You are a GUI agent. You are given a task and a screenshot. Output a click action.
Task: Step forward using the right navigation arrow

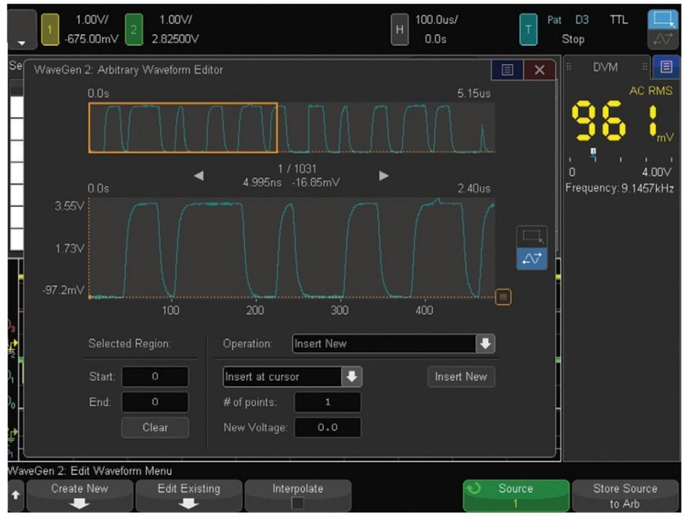383,175
